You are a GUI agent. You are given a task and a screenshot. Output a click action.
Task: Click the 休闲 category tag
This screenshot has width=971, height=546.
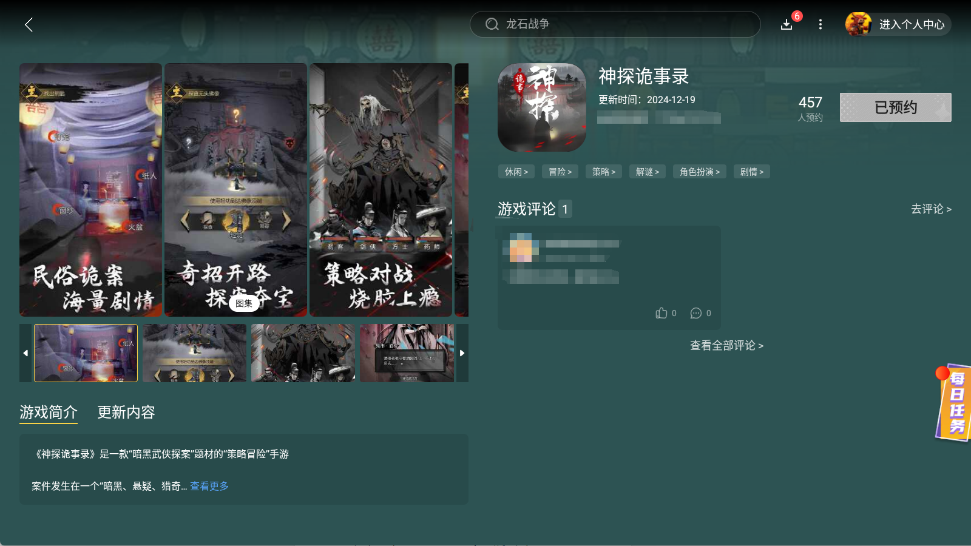click(515, 172)
